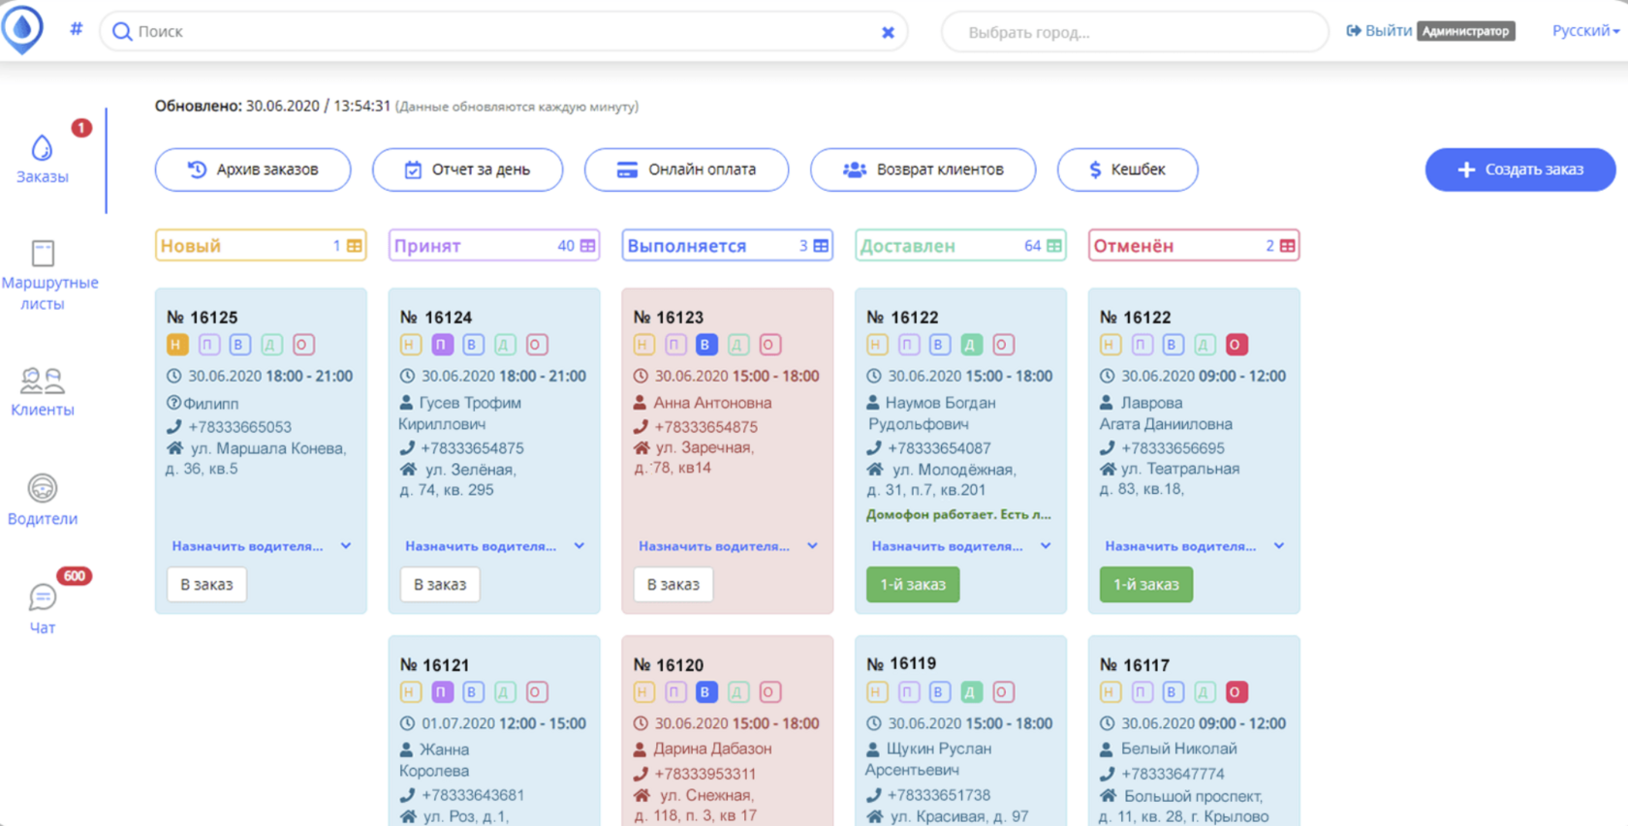1628x826 pixels.
Task: Click client name Белый Николай
Action: [x=1178, y=749]
